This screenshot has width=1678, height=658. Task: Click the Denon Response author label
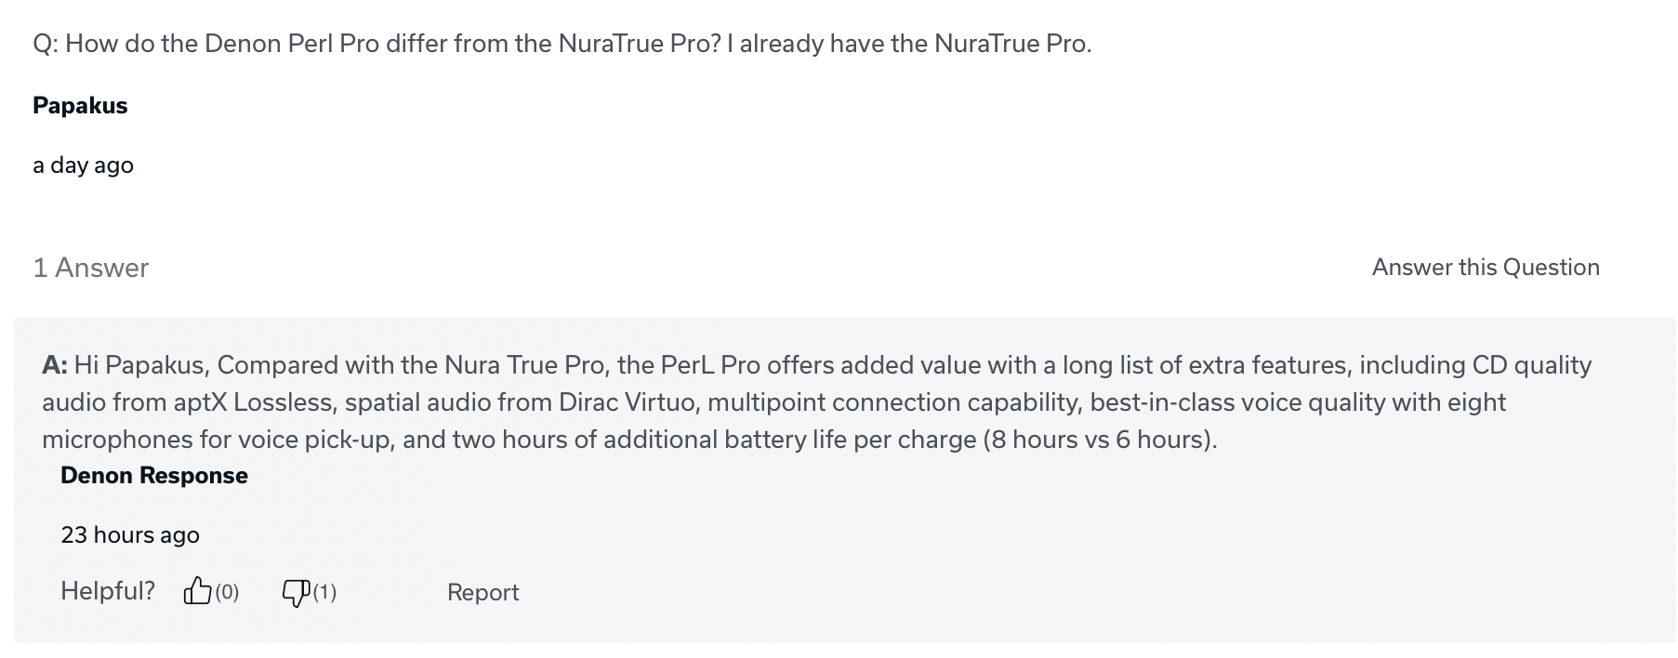point(154,475)
